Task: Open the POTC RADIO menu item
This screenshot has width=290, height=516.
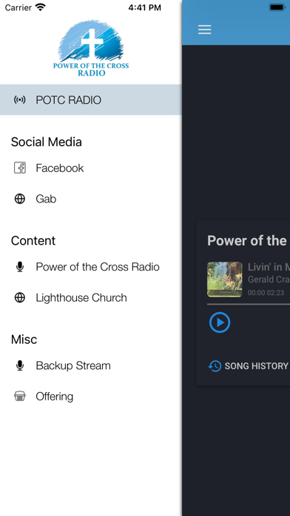Action: pos(91,99)
